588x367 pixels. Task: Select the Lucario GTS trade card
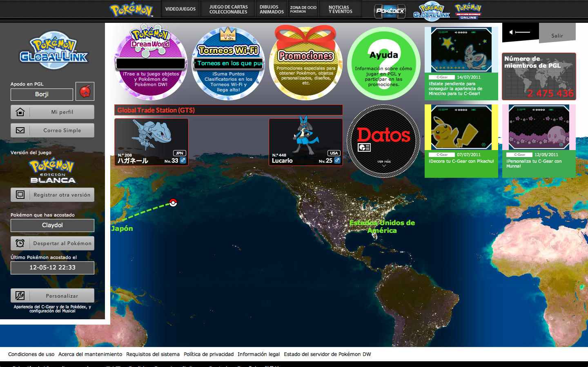(305, 142)
